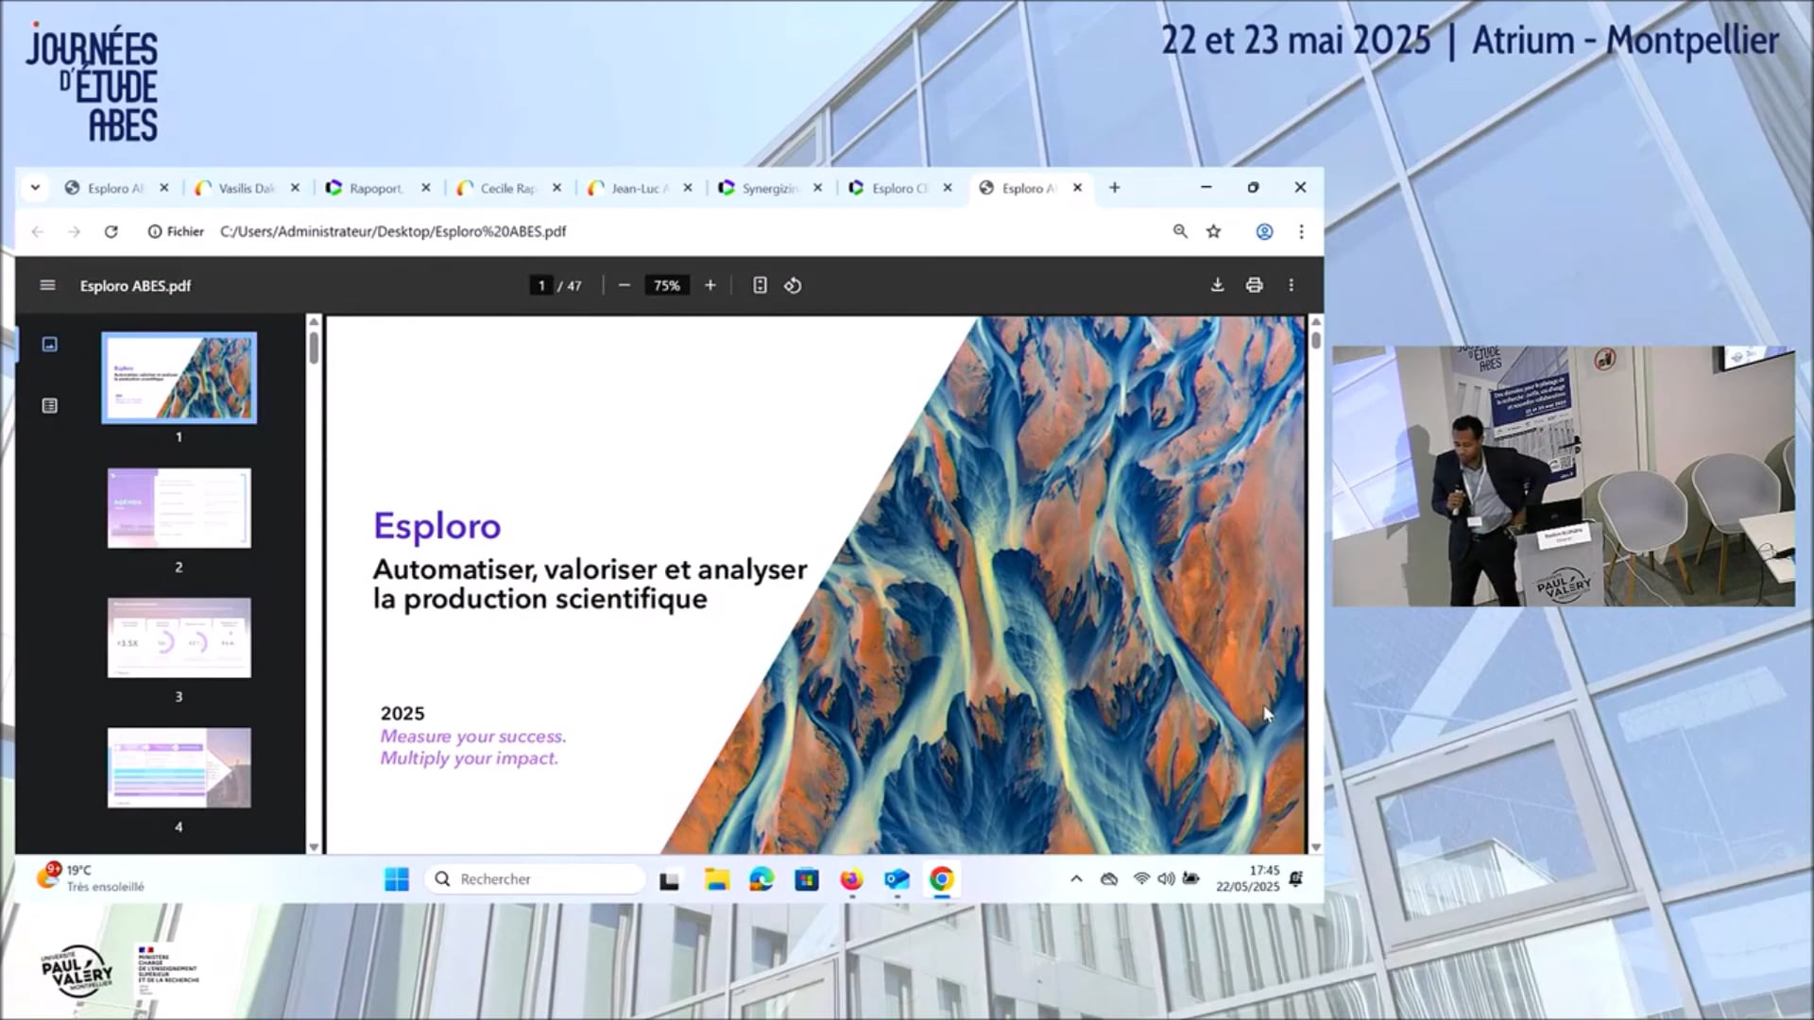Zoom out with the minus button
Viewport: 1814px width, 1020px height.
click(624, 285)
